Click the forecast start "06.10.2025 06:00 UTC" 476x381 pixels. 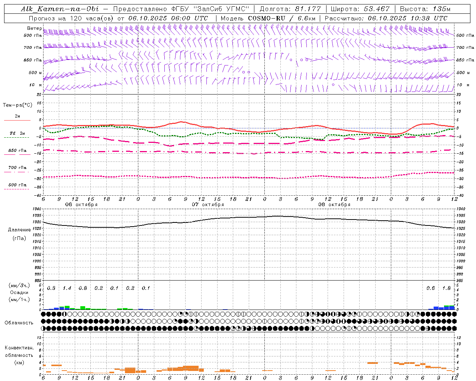168,18
